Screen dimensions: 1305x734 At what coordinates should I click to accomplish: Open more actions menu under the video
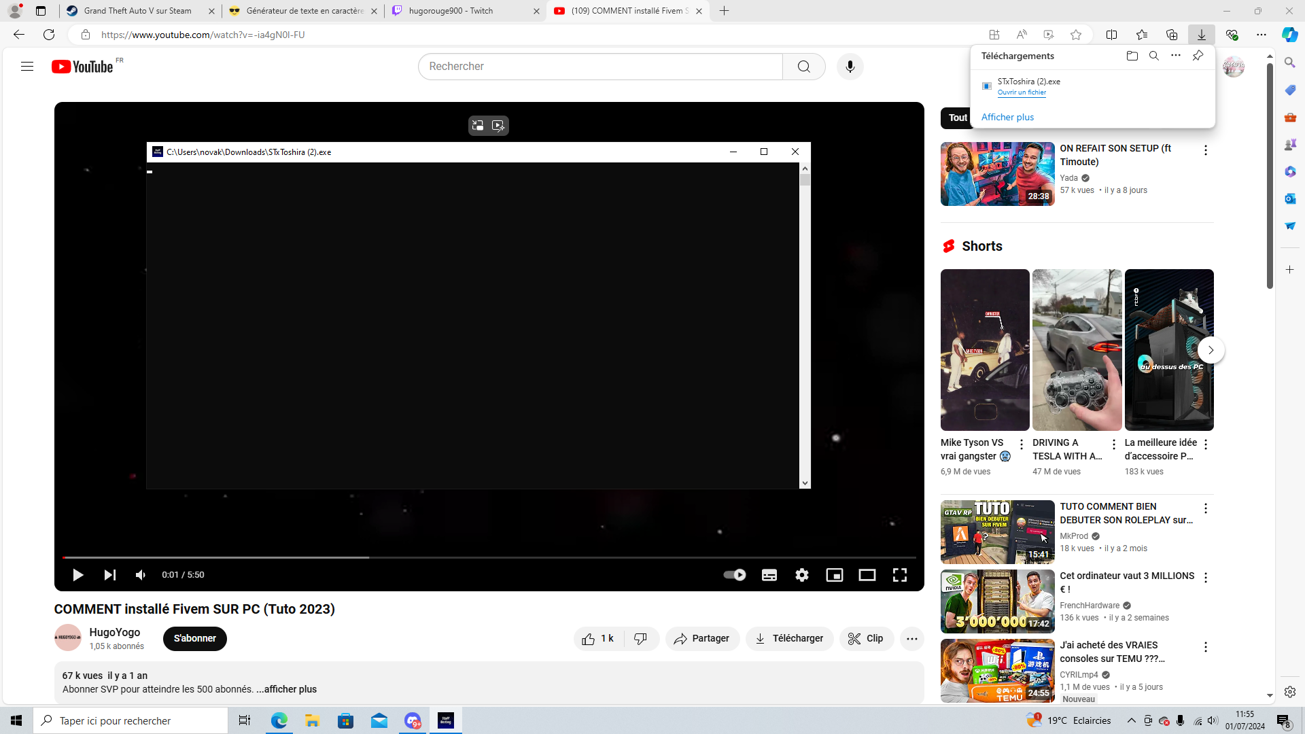912,639
